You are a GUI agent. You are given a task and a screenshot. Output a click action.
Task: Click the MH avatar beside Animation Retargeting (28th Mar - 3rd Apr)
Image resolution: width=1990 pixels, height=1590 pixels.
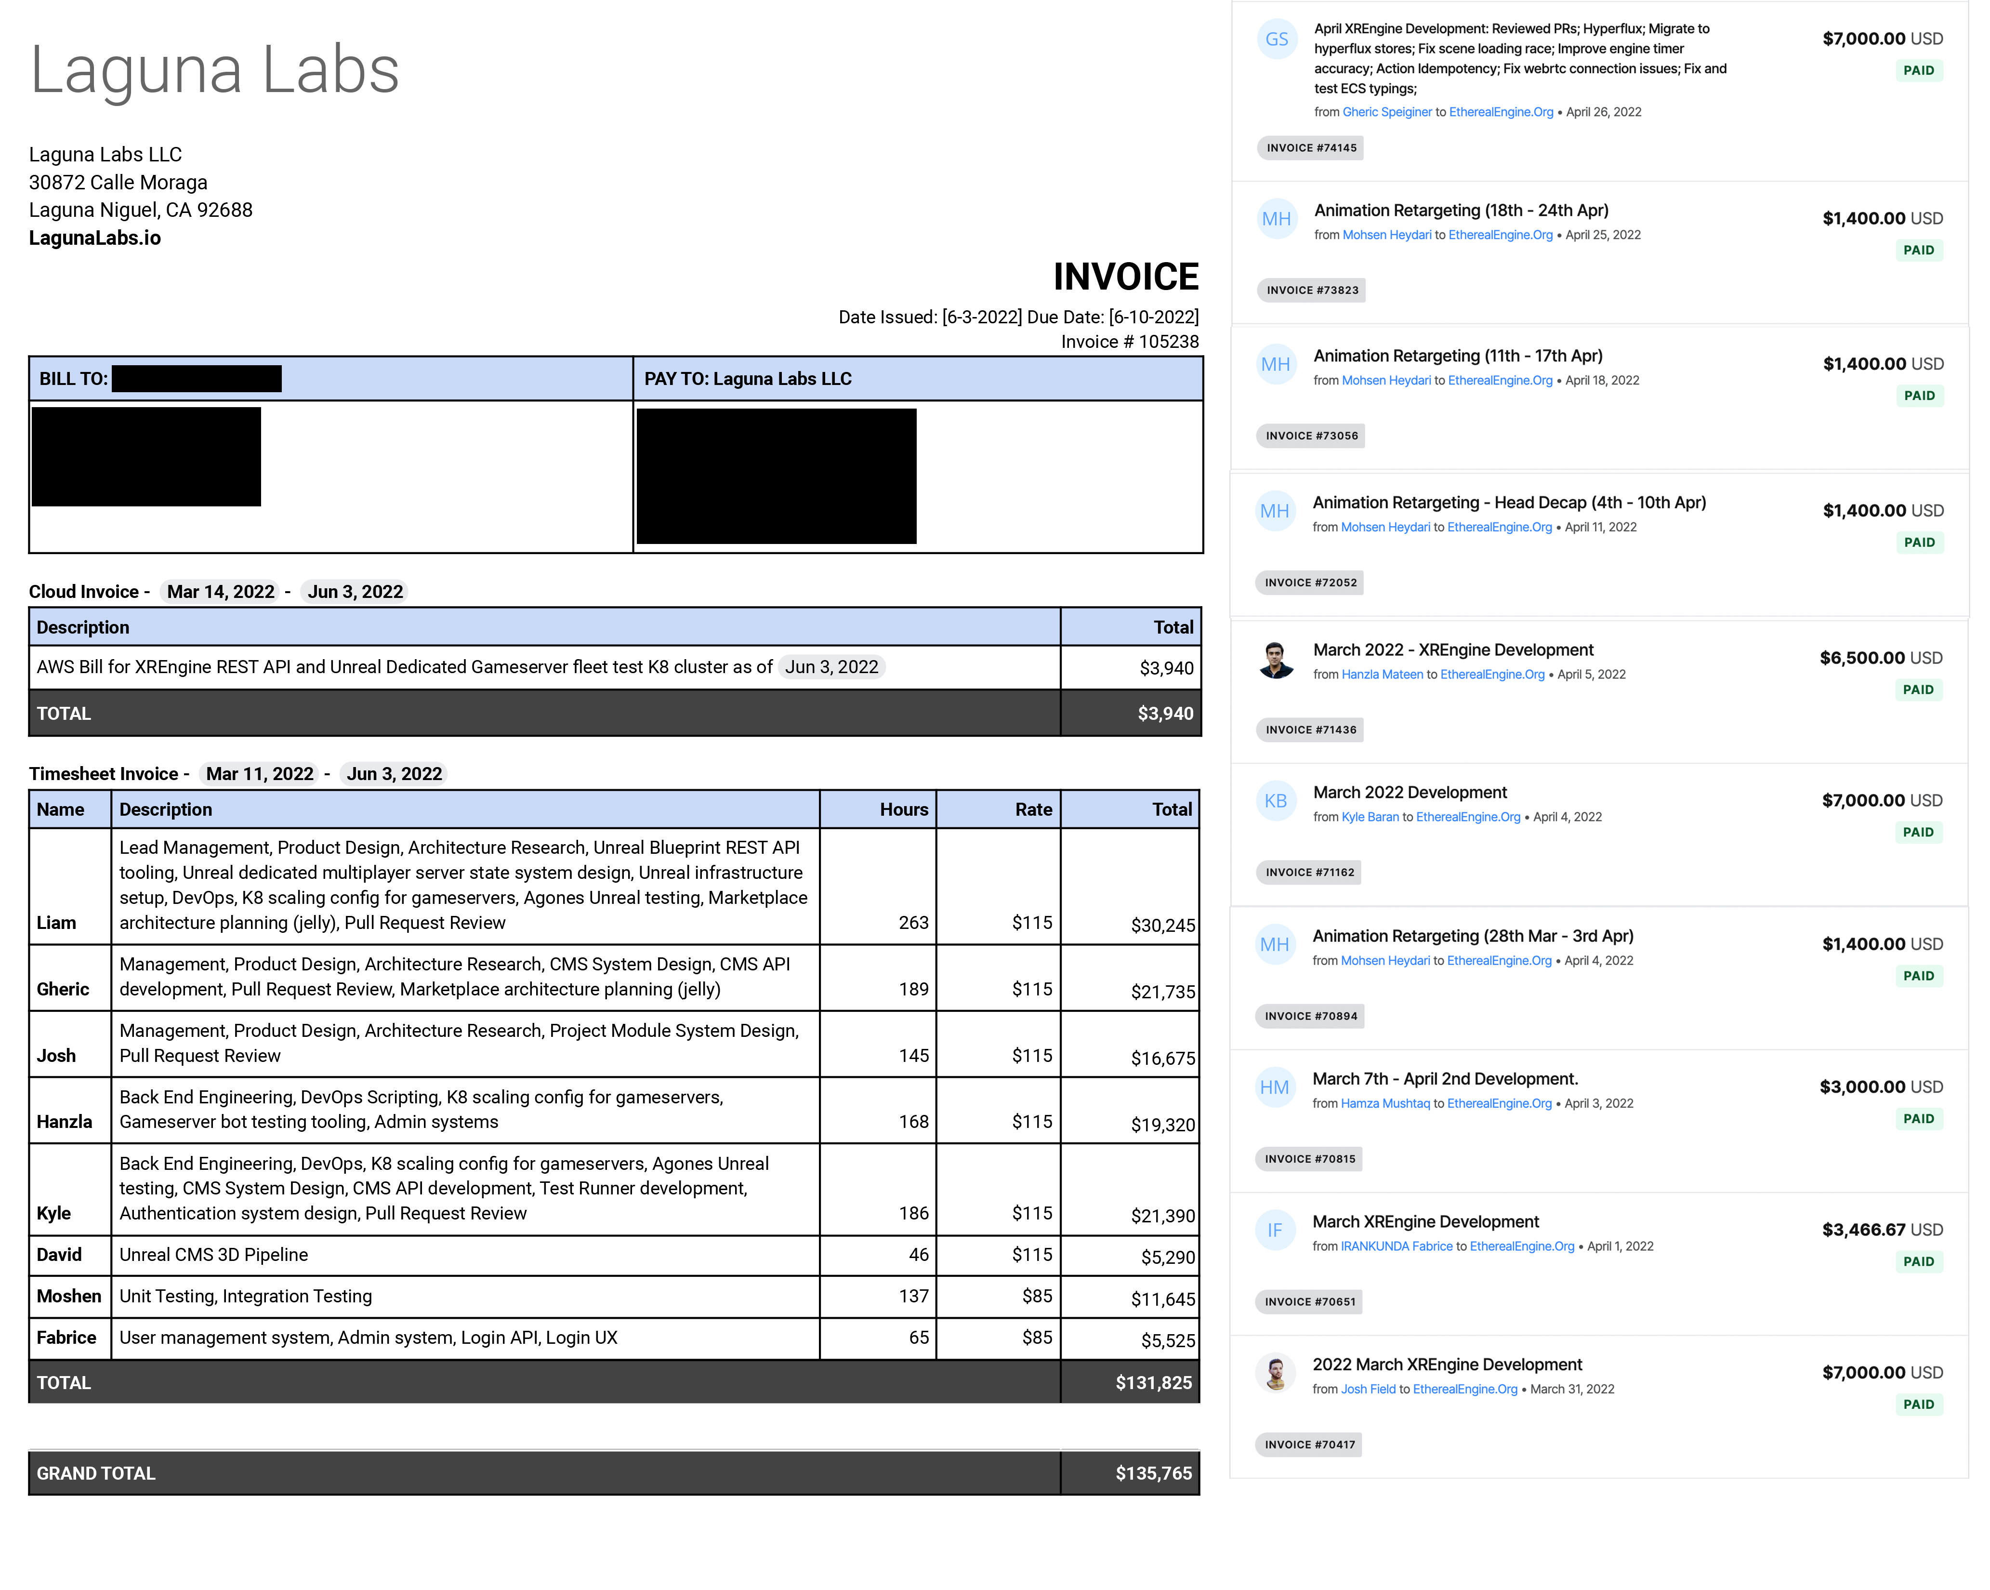(x=1275, y=944)
